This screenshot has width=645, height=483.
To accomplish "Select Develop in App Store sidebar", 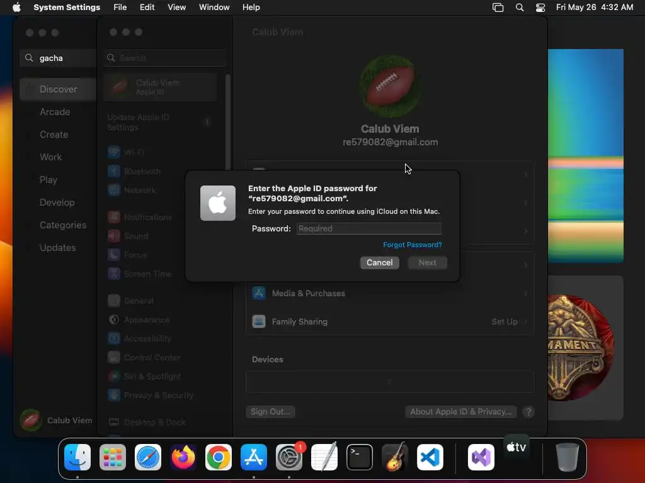I will tap(57, 202).
